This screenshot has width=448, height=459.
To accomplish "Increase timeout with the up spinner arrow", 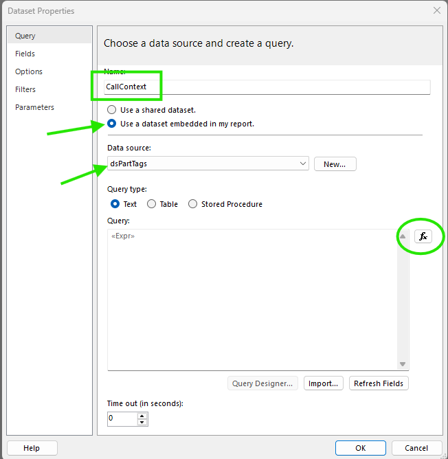I will (142, 416).
